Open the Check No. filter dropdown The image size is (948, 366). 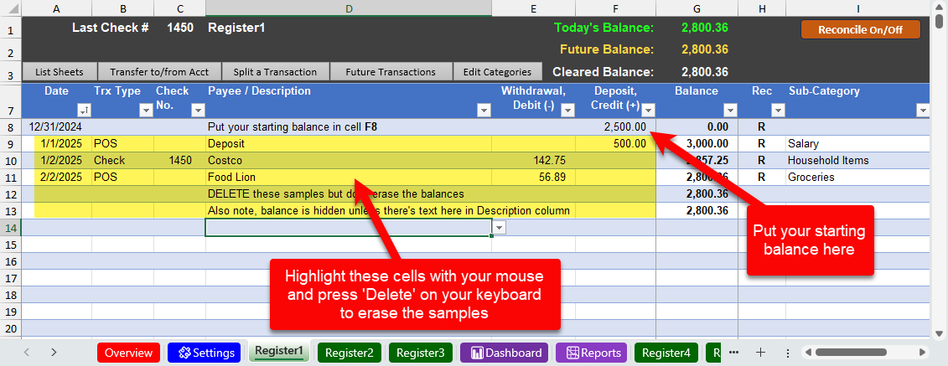pyautogui.click(x=198, y=111)
